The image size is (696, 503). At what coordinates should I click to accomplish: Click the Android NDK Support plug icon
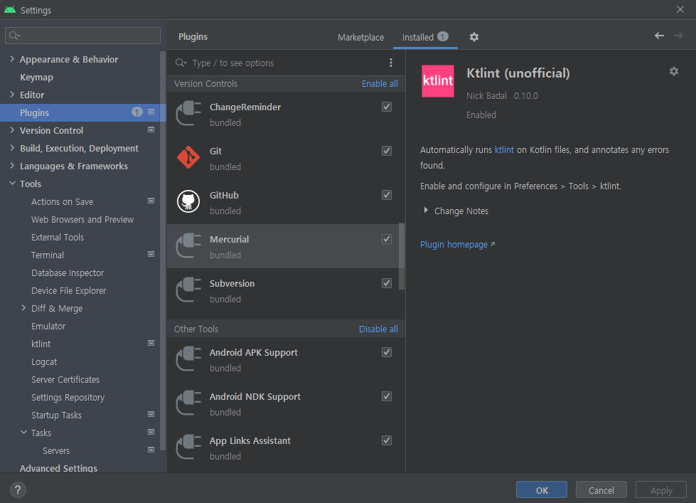pos(188,403)
